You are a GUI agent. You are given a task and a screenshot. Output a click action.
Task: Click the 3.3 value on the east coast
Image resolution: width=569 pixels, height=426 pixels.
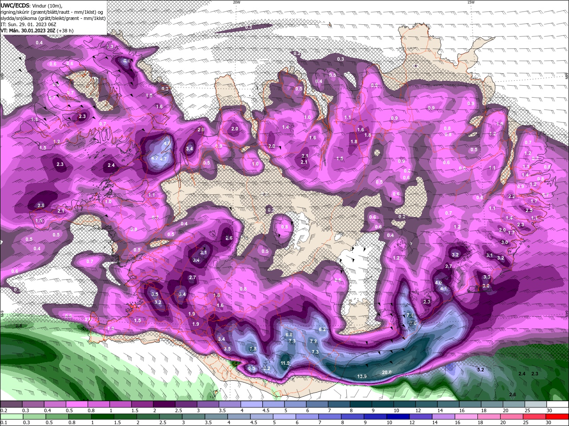(x=486, y=277)
